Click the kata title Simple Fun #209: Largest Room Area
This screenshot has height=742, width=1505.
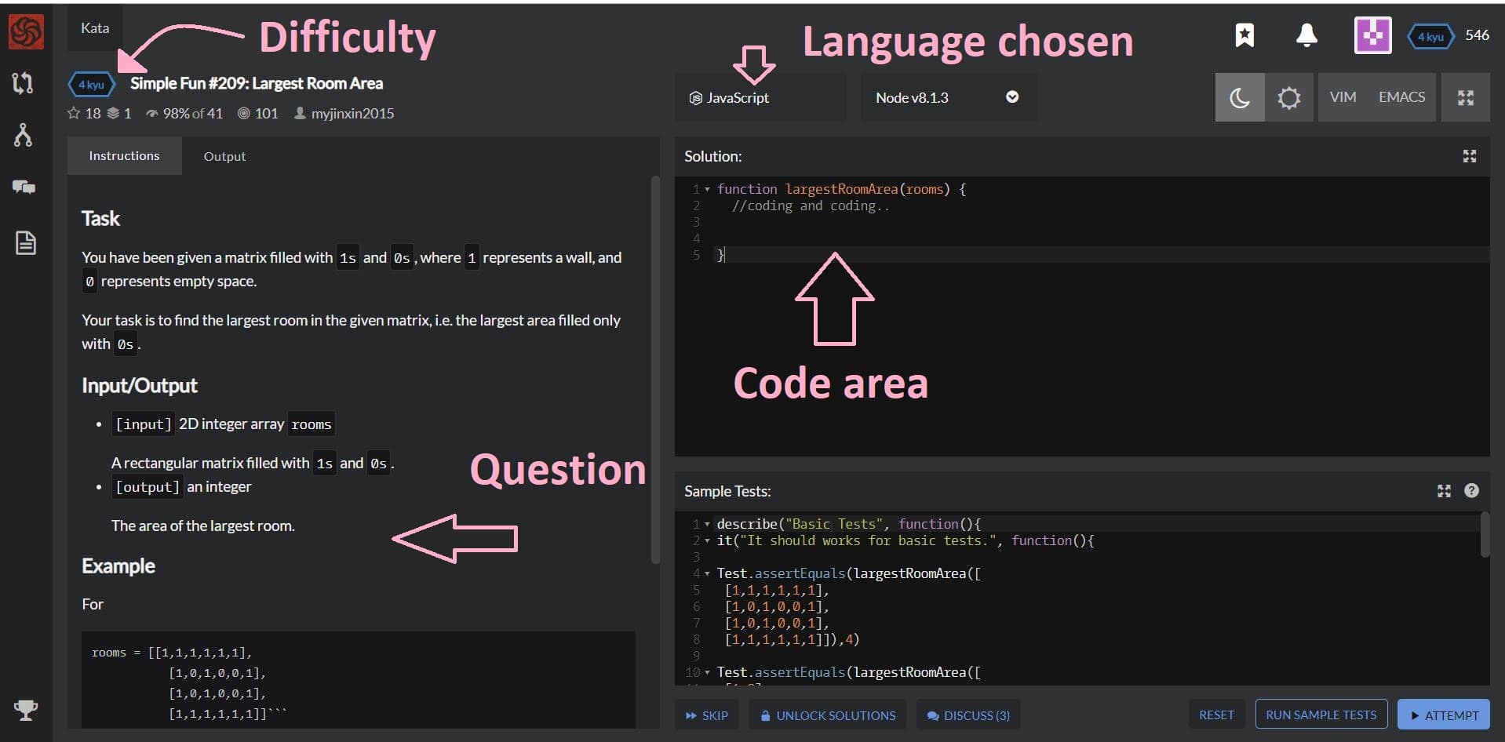257,83
